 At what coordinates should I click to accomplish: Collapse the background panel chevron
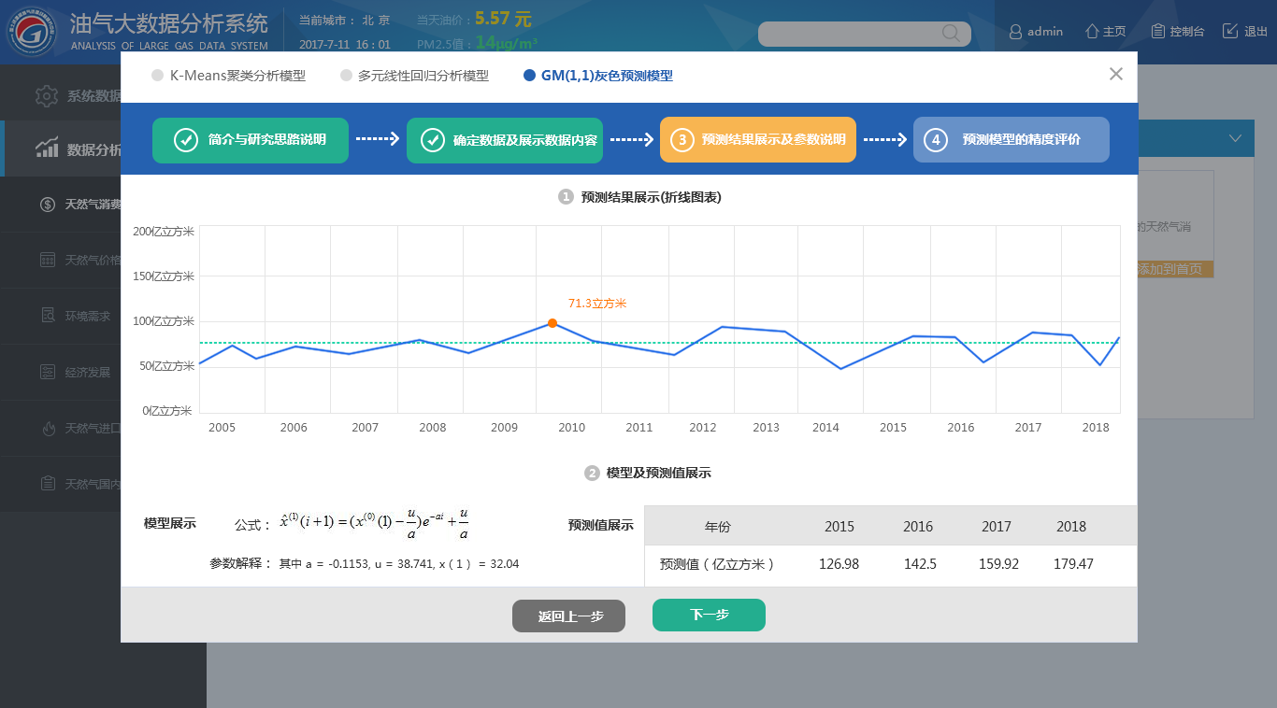click(1235, 138)
